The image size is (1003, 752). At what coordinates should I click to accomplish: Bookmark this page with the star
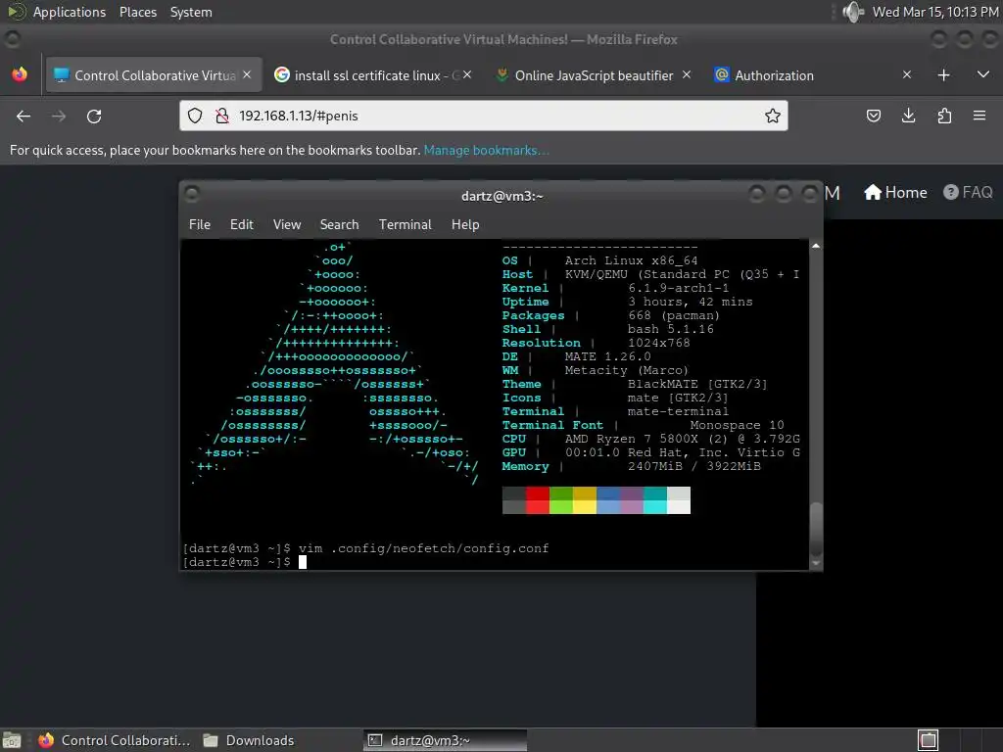[x=772, y=116]
